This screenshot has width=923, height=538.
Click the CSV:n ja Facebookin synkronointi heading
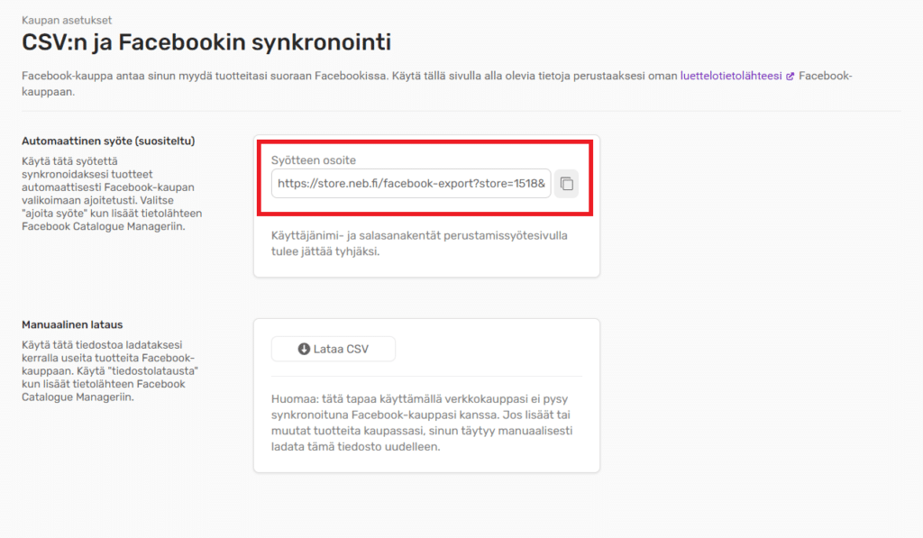tap(206, 41)
